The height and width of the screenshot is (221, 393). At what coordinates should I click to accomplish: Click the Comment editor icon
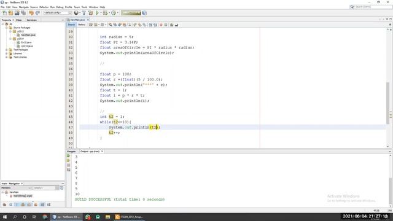172,25
